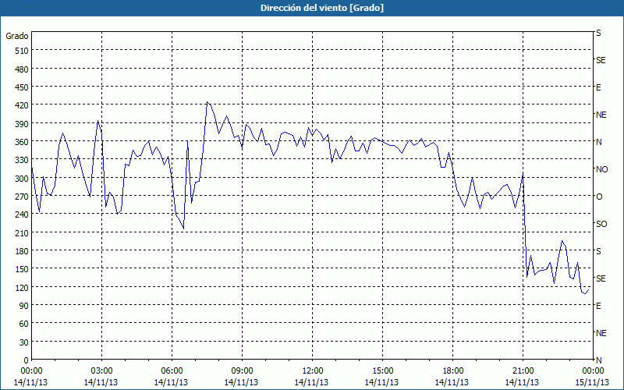The height and width of the screenshot is (390, 624).
Task: Click the N compass label level with 0
Action: [598, 360]
